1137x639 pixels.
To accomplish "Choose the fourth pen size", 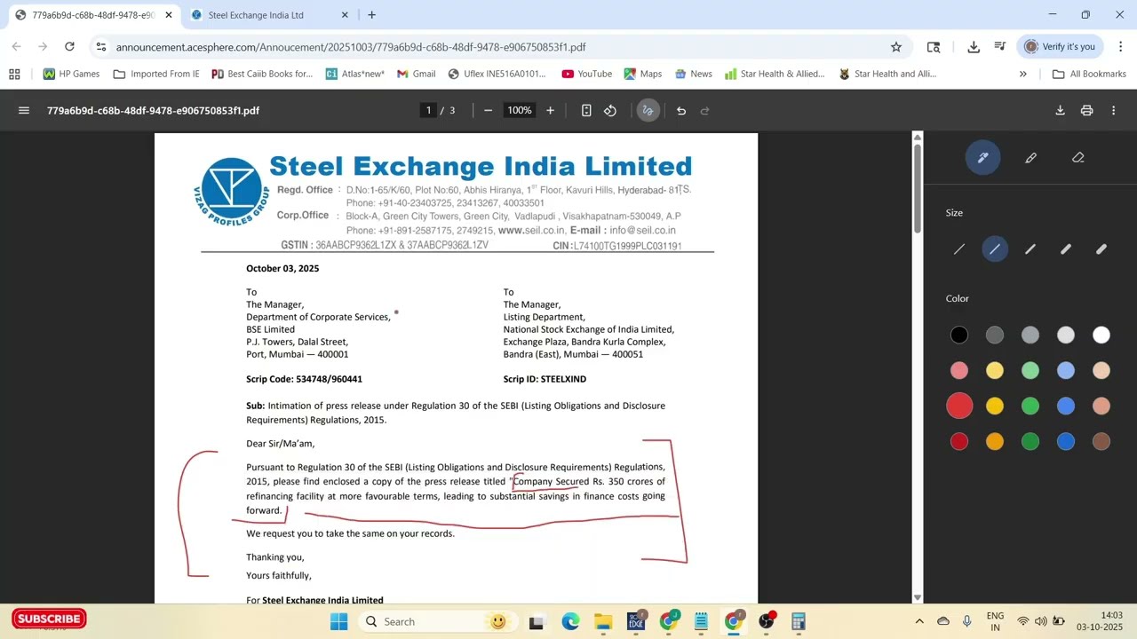I will click(x=1066, y=249).
